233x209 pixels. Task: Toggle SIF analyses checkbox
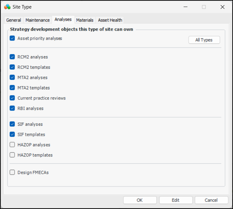12,124
